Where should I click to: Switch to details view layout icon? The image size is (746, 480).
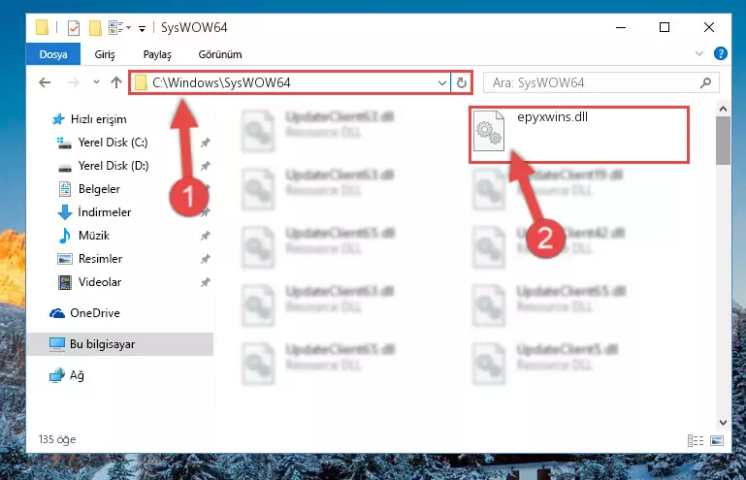click(x=696, y=440)
